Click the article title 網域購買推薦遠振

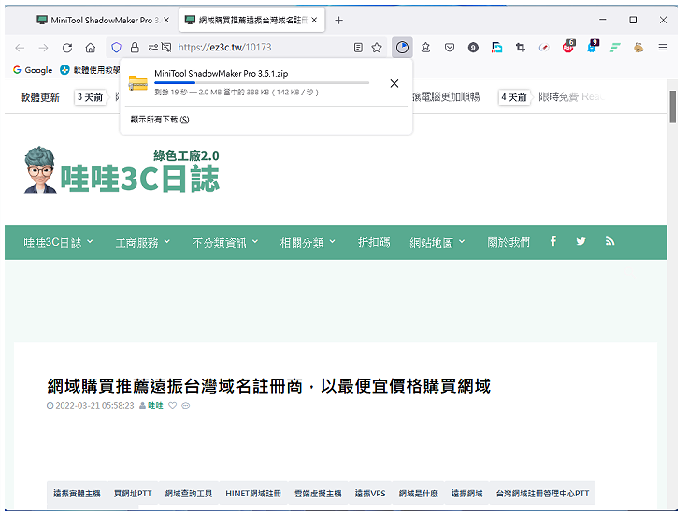268,386
